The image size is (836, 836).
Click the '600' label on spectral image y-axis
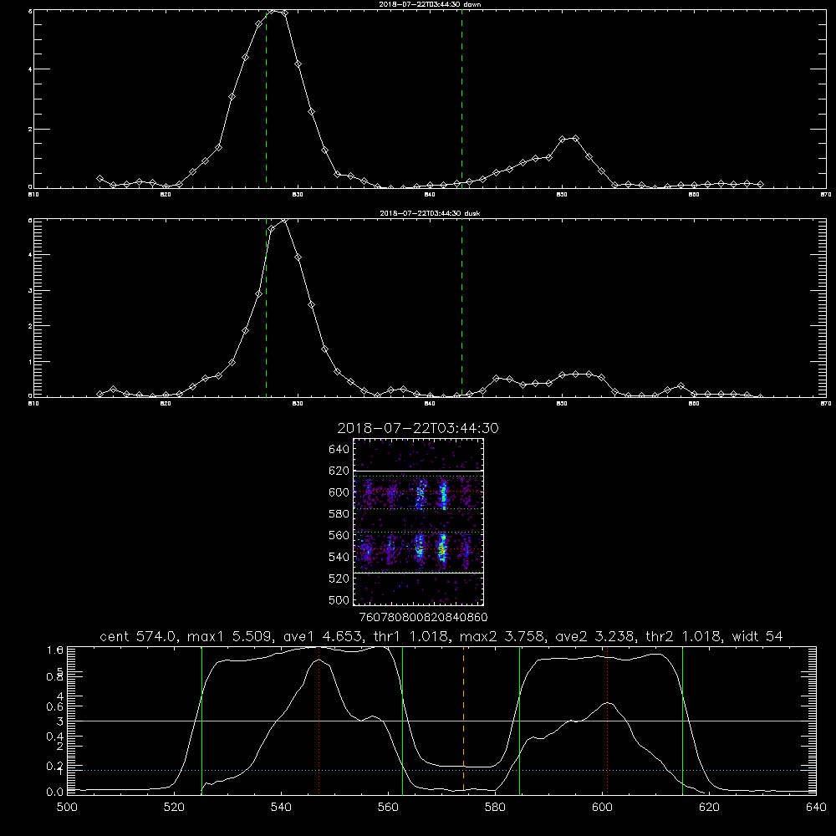339,492
